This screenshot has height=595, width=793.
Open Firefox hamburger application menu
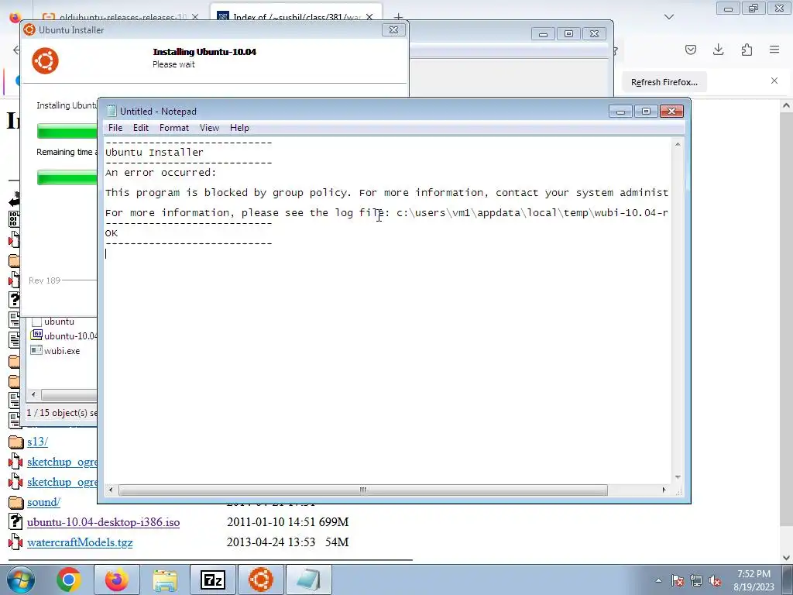tap(774, 50)
